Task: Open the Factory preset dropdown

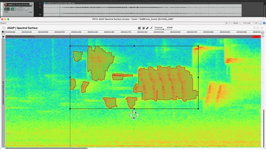Action: [113, 23]
